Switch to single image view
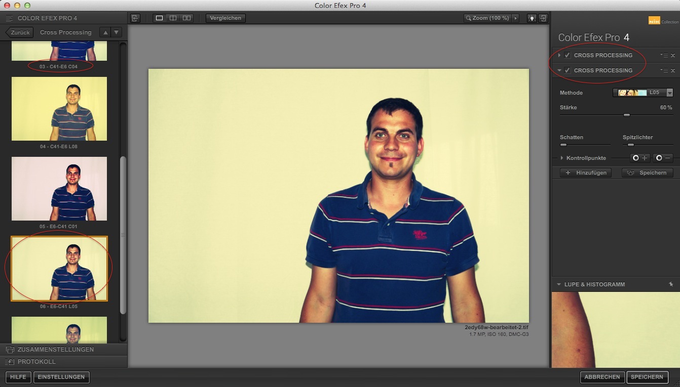The width and height of the screenshot is (680, 387). coord(159,18)
